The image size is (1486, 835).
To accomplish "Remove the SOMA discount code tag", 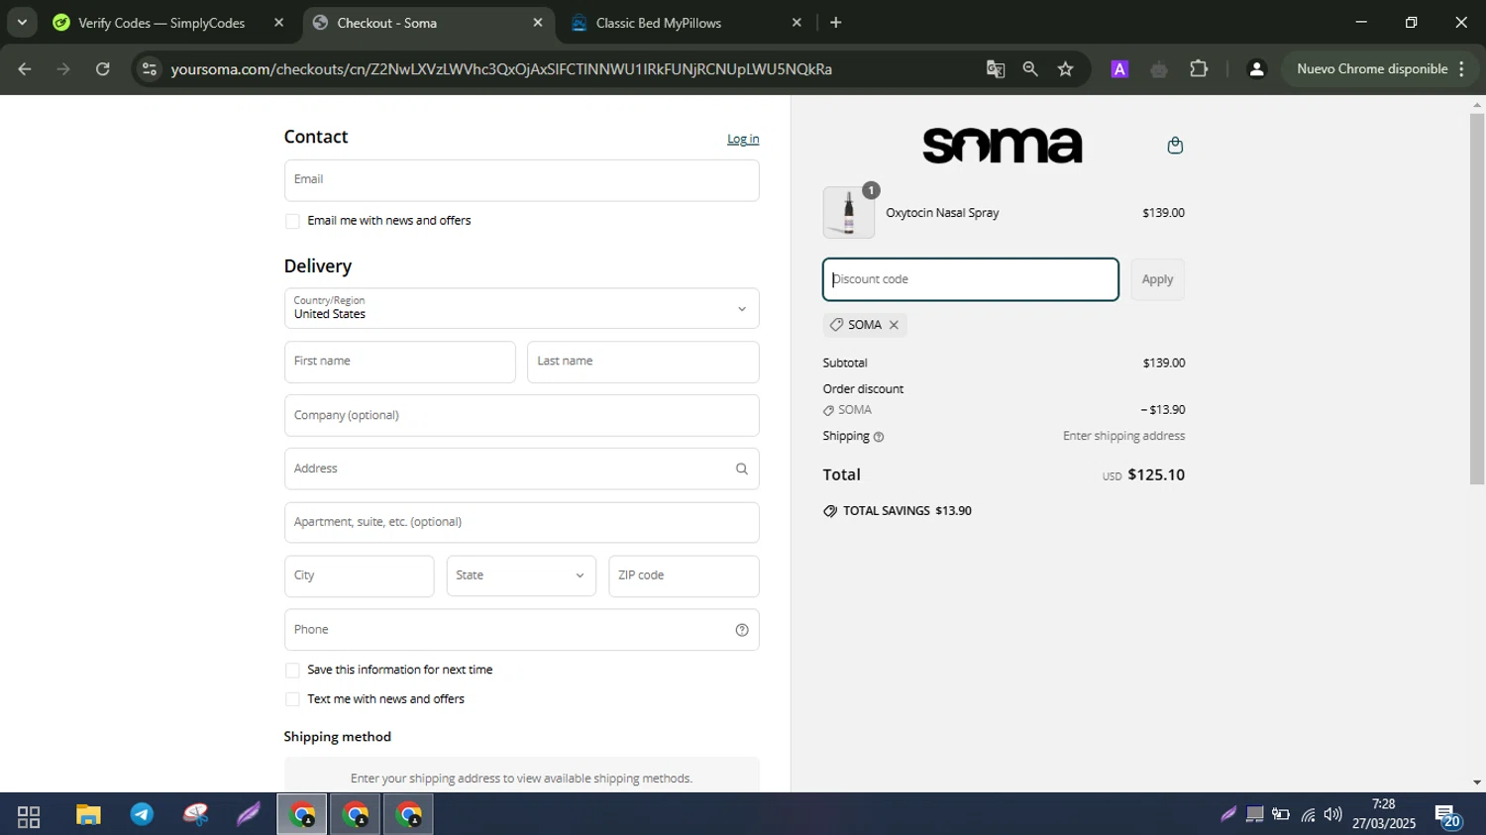I will pyautogui.click(x=894, y=325).
